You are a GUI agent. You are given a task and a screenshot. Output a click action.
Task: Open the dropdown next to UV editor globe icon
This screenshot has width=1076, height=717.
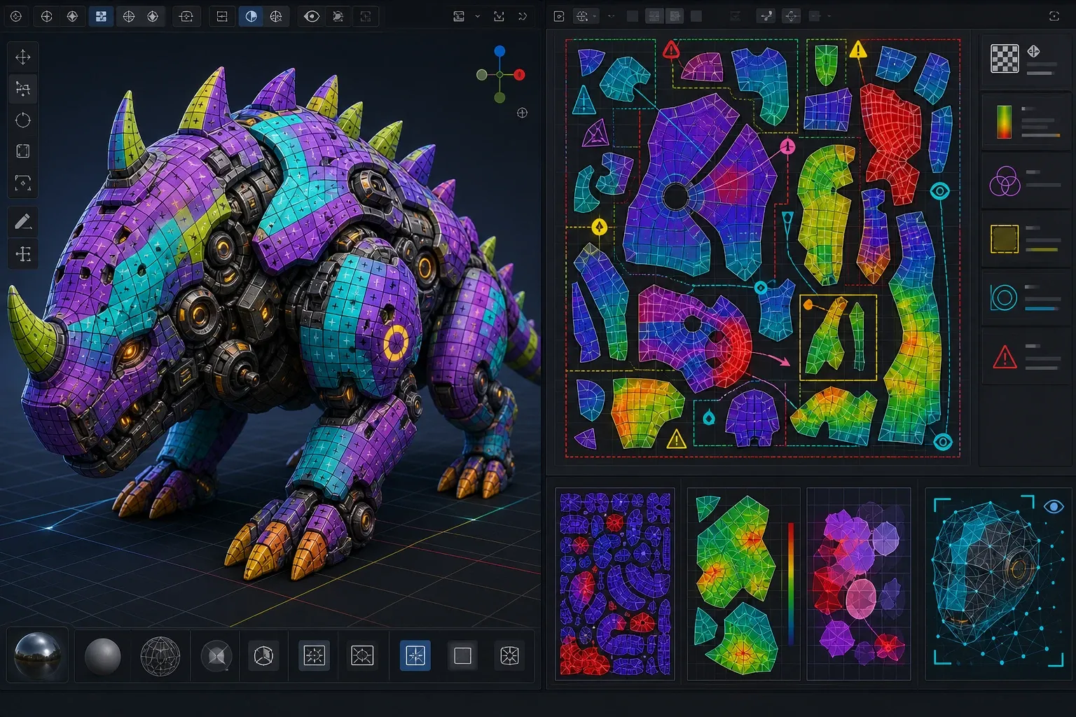595,16
